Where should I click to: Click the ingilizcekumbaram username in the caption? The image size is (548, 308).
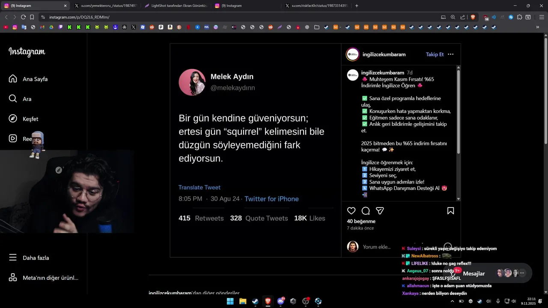point(383,73)
